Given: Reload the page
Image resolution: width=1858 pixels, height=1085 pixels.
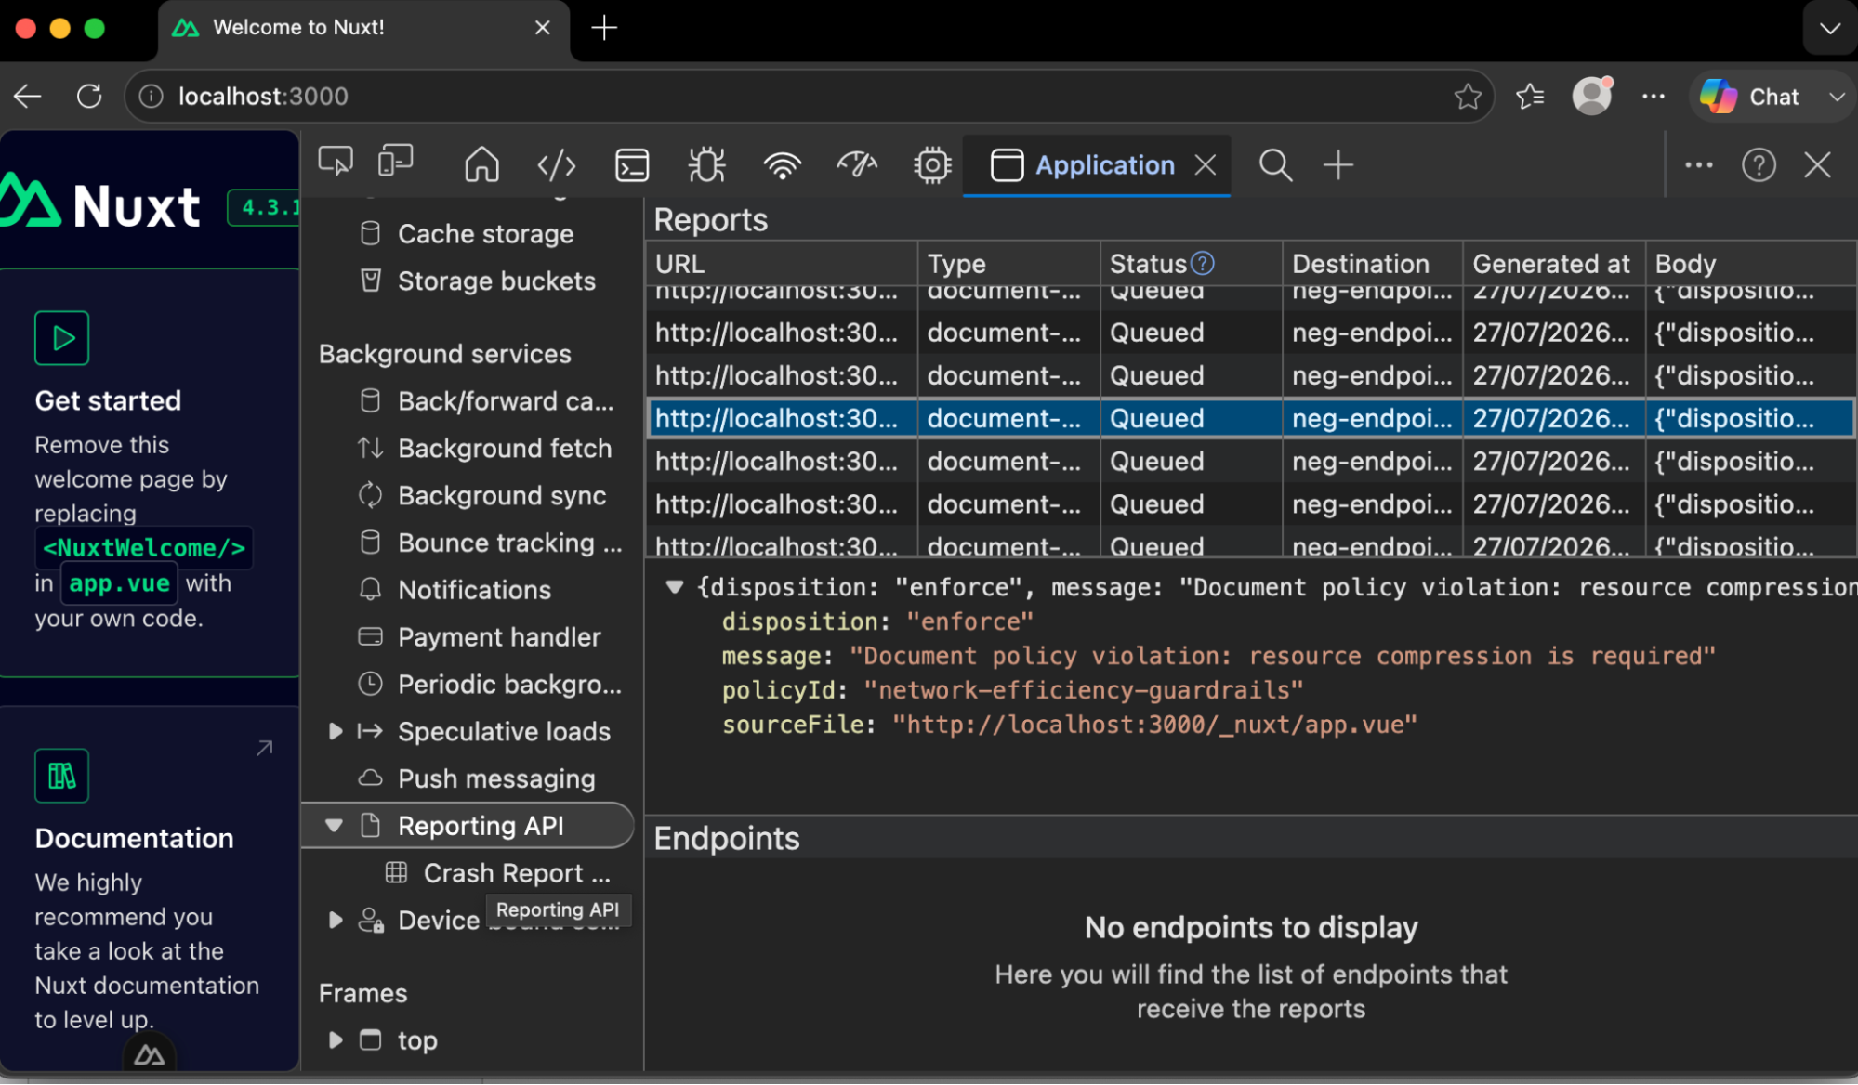Looking at the screenshot, I should click(x=89, y=96).
